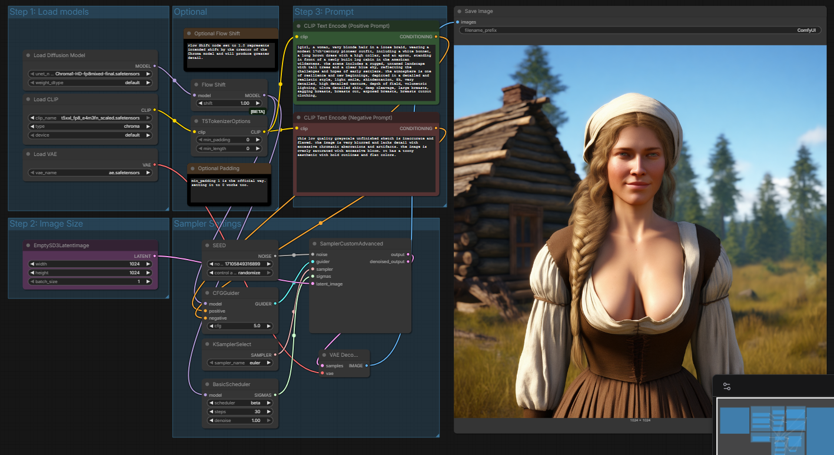Screen dimensions: 834x455
Task: Collapse the Save Image node via its title dot
Action: 459,11
